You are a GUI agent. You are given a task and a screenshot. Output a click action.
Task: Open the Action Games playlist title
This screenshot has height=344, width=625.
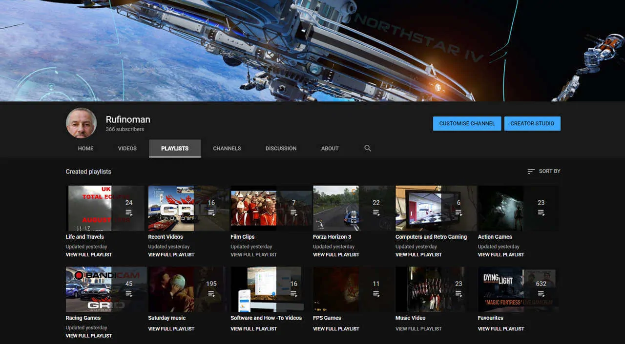tap(495, 237)
